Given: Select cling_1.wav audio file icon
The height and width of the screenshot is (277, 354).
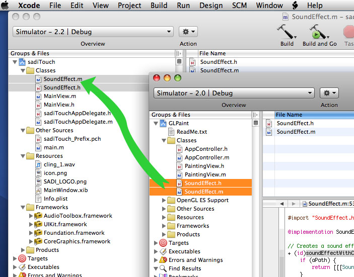Looking at the screenshot, I should 38,164.
